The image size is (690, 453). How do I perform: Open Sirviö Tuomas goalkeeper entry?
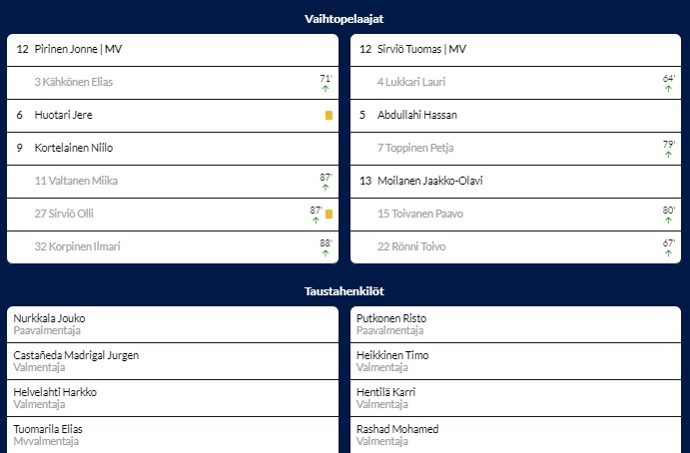515,49
